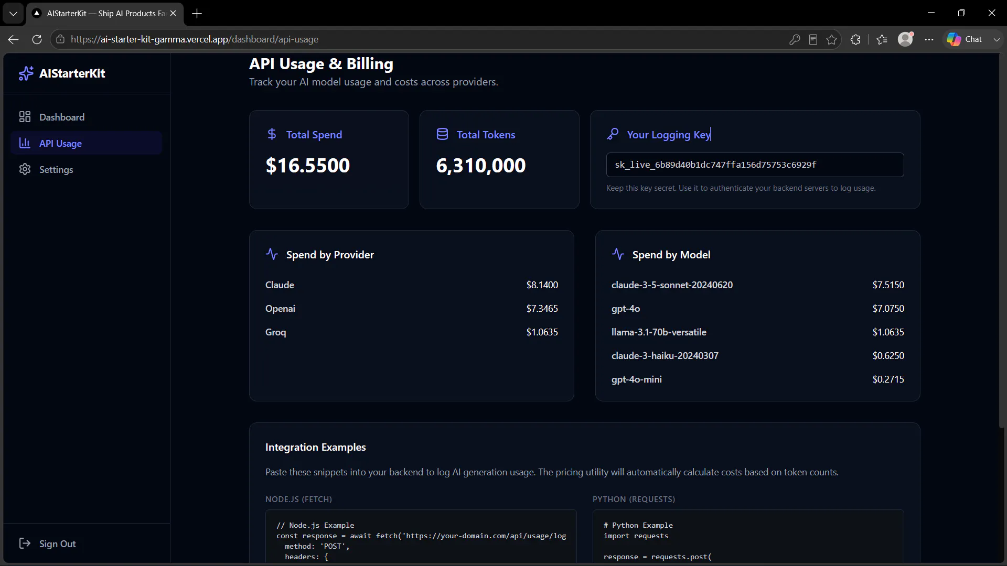The width and height of the screenshot is (1007, 566).
Task: Click the Openai provider row label
Action: [x=280, y=308]
